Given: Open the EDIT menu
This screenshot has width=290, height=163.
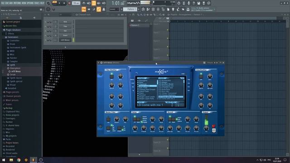Looking at the screenshot, I should coord(7,3).
